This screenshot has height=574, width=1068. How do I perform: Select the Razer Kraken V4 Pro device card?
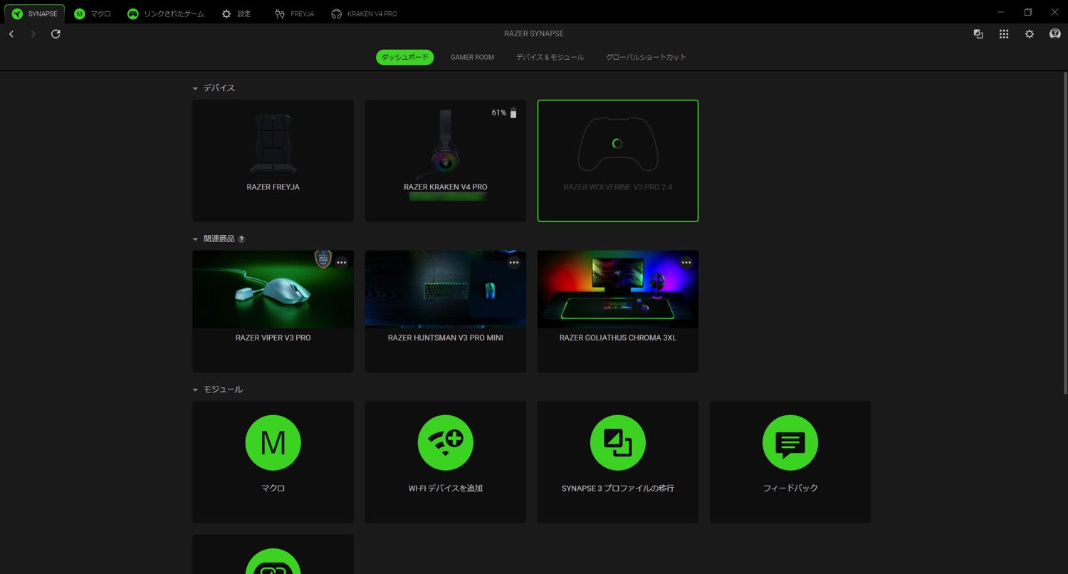pos(445,160)
